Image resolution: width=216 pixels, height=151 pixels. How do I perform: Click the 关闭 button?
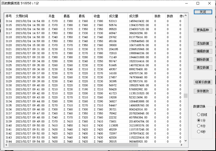(203, 12)
